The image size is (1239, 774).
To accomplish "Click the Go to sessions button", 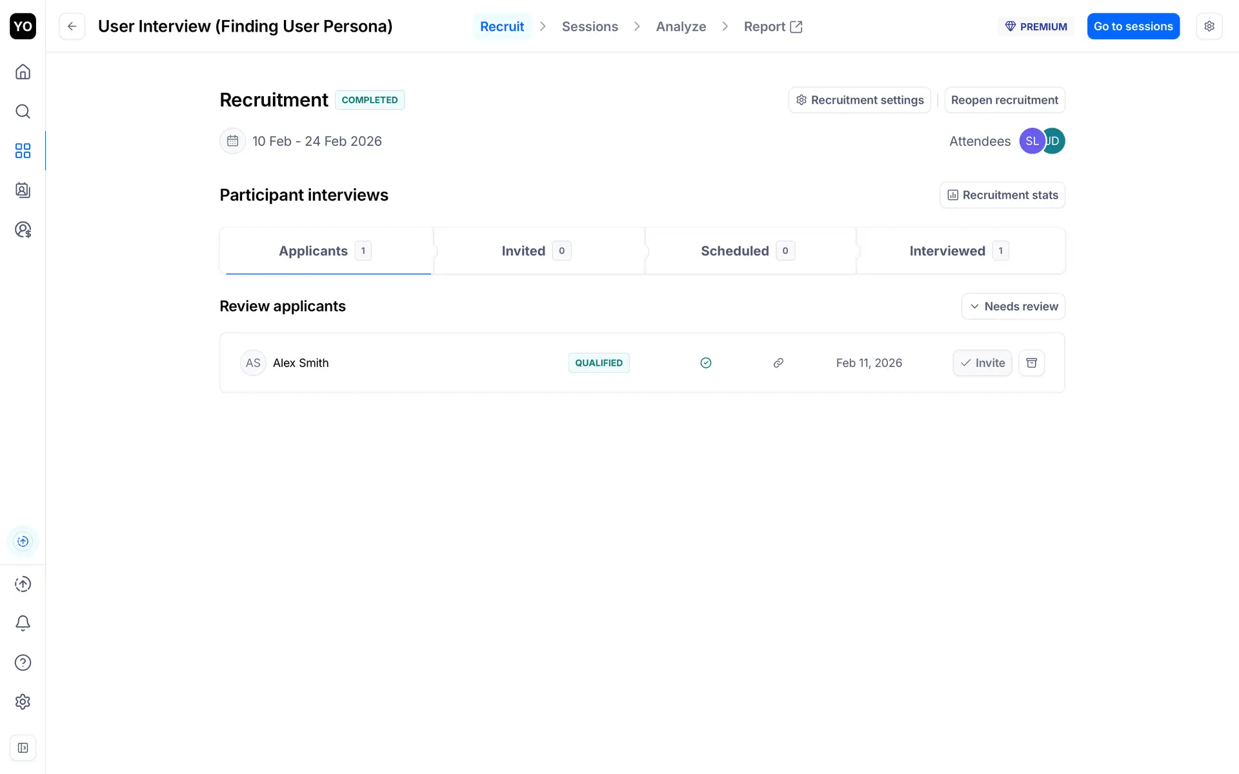I will (x=1133, y=26).
